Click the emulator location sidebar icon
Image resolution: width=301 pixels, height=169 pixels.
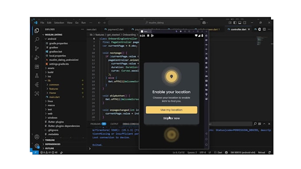206,94
